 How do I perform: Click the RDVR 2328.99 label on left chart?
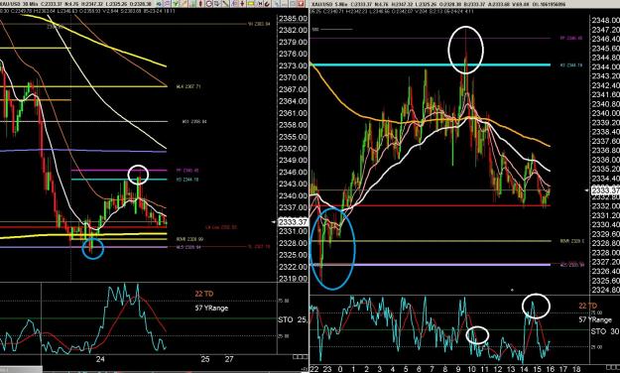coord(189,239)
